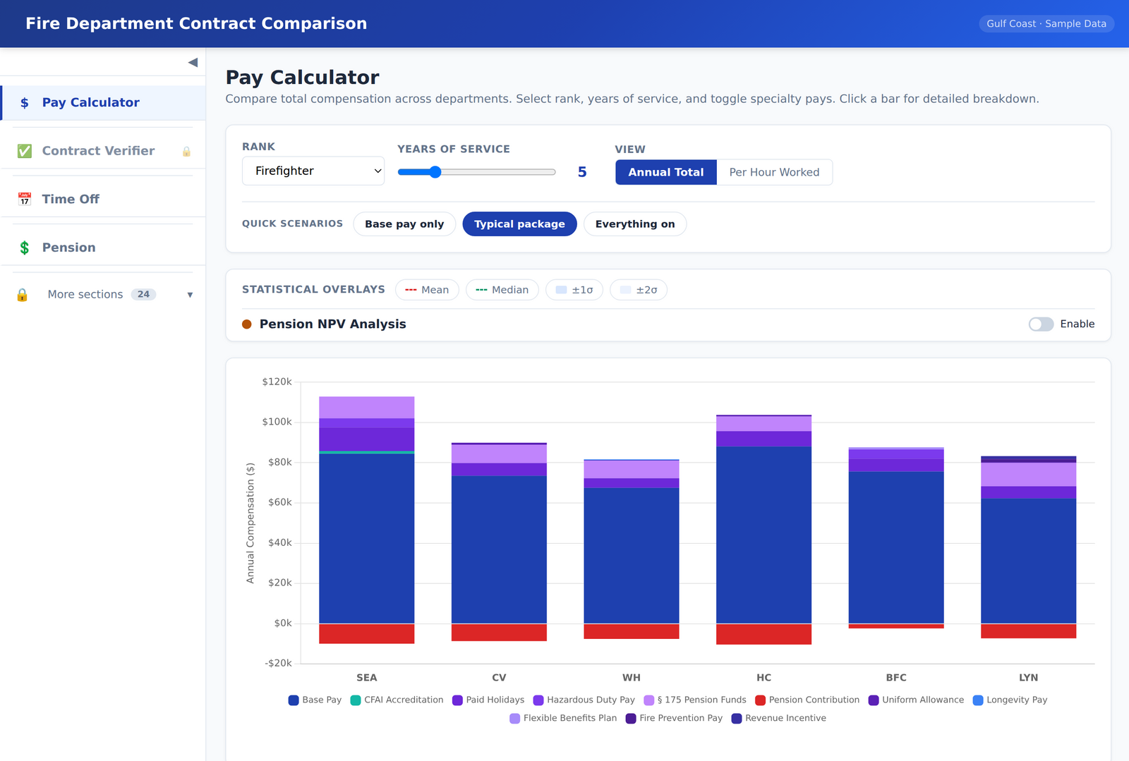Click the CV bar for breakdown

[499, 542]
